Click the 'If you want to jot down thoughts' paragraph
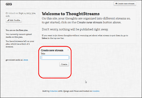The height and width of the screenshot is (98, 142). (85, 37)
